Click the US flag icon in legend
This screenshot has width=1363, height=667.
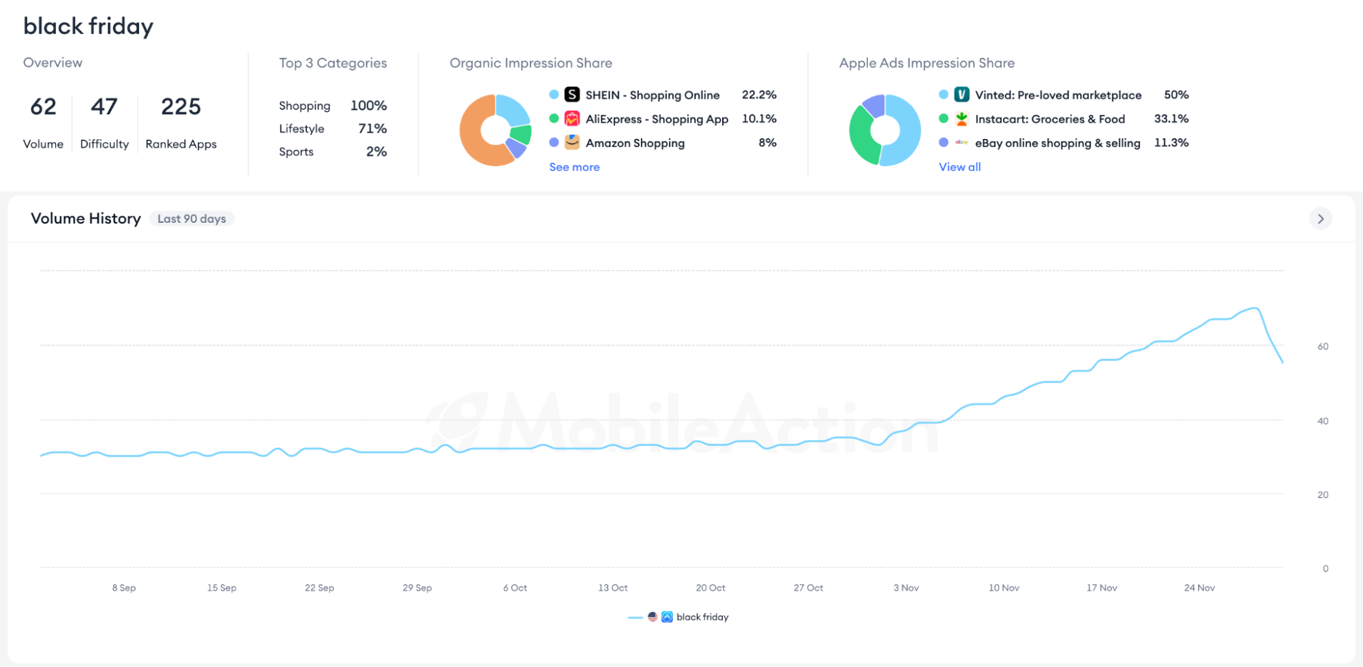point(653,617)
